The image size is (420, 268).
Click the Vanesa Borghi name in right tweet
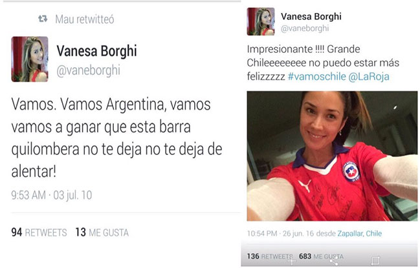(311, 17)
